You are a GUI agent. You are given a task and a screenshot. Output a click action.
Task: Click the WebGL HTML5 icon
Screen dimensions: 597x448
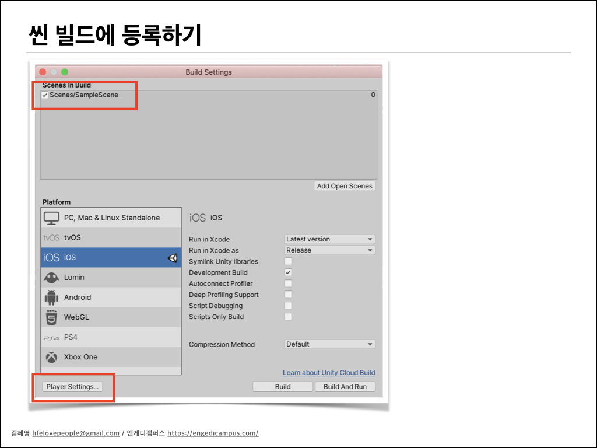[51, 317]
